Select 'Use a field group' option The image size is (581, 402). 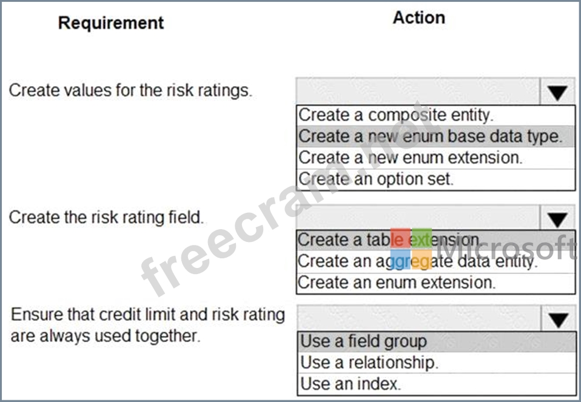click(437, 341)
